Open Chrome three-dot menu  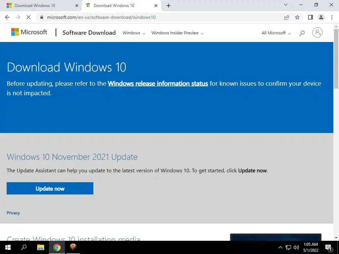click(332, 17)
